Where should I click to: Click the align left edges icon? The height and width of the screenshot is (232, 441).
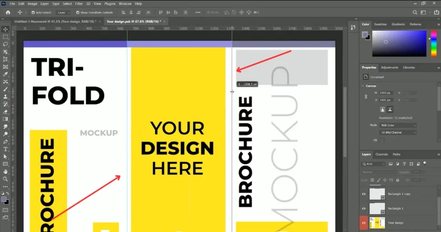tap(123, 13)
